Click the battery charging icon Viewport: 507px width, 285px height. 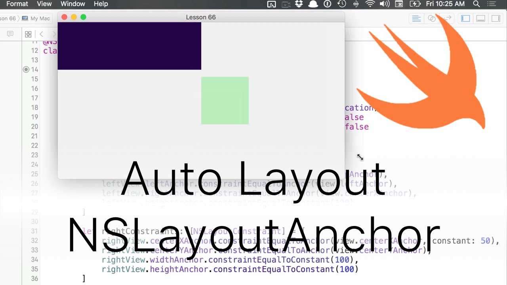[x=415, y=4]
